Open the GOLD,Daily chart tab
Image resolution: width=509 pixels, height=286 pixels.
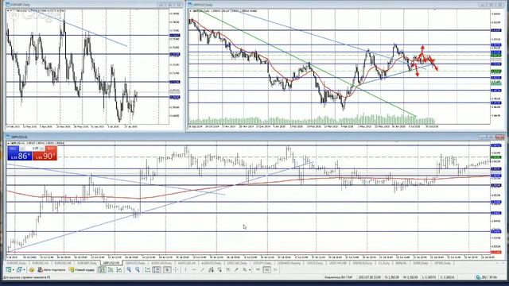pyautogui.click(x=315, y=263)
